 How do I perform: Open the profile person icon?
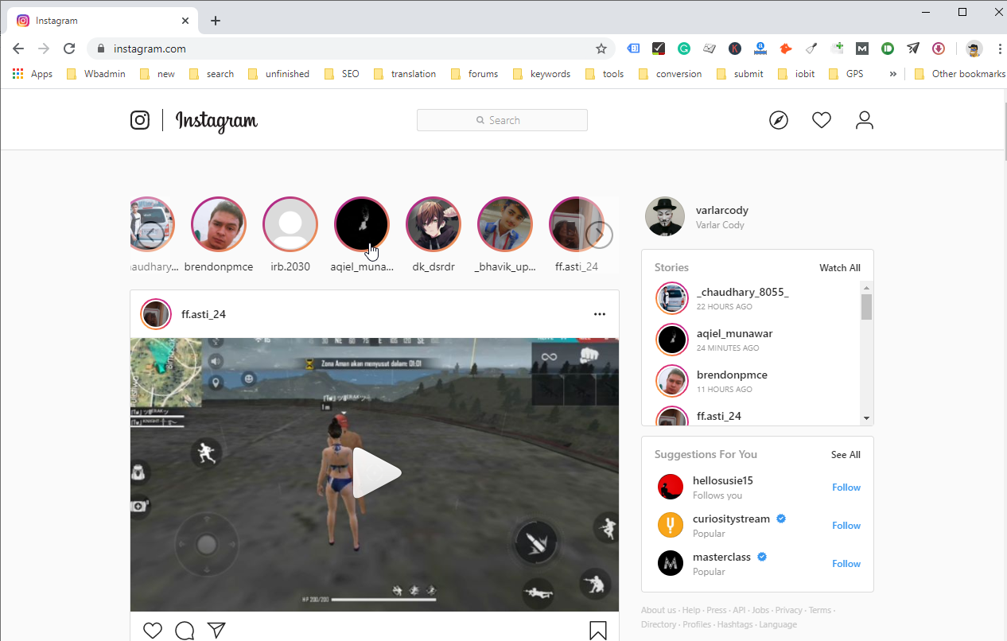click(864, 120)
